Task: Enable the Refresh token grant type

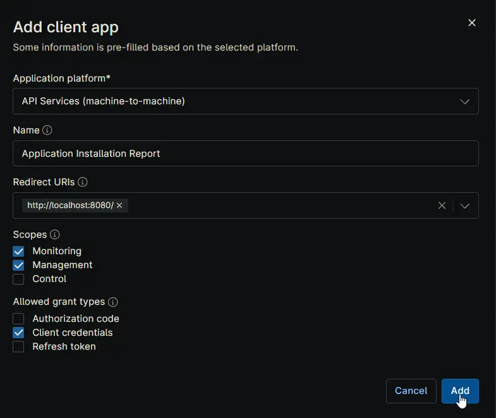Action: click(x=18, y=347)
